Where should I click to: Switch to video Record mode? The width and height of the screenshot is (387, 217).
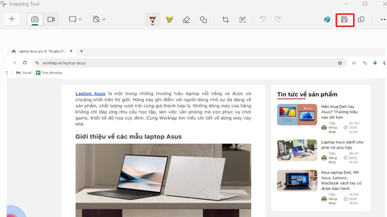[x=51, y=19]
